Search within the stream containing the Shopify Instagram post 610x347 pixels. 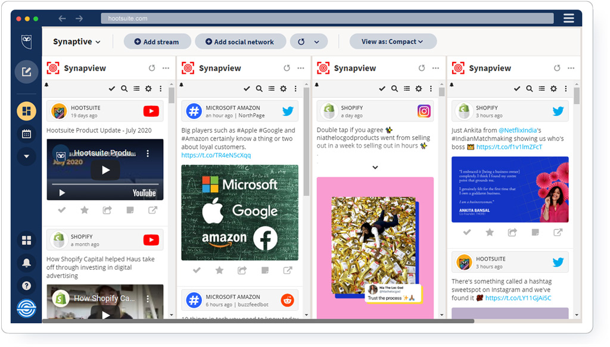[x=394, y=89]
